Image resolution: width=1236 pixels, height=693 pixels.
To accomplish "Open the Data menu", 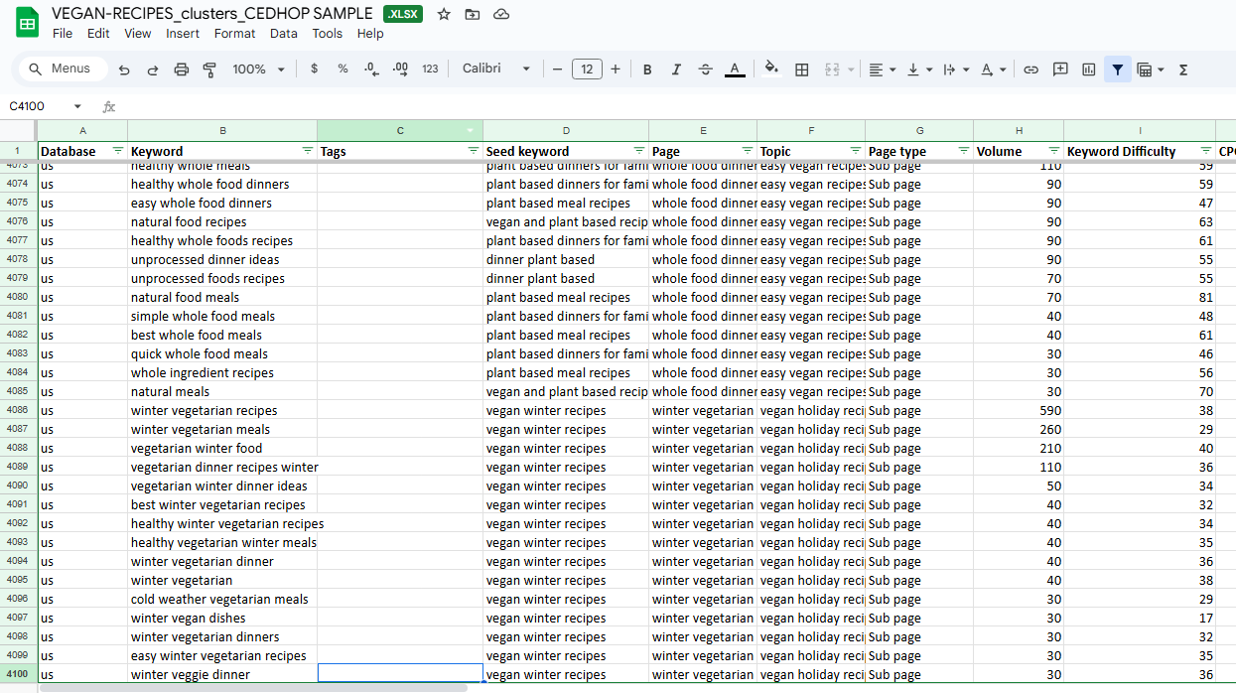I will [x=283, y=34].
